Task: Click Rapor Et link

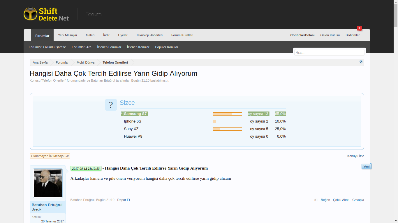Action: pyautogui.click(x=124, y=200)
